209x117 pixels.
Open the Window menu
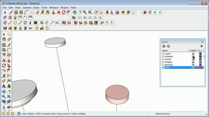pos(54,7)
